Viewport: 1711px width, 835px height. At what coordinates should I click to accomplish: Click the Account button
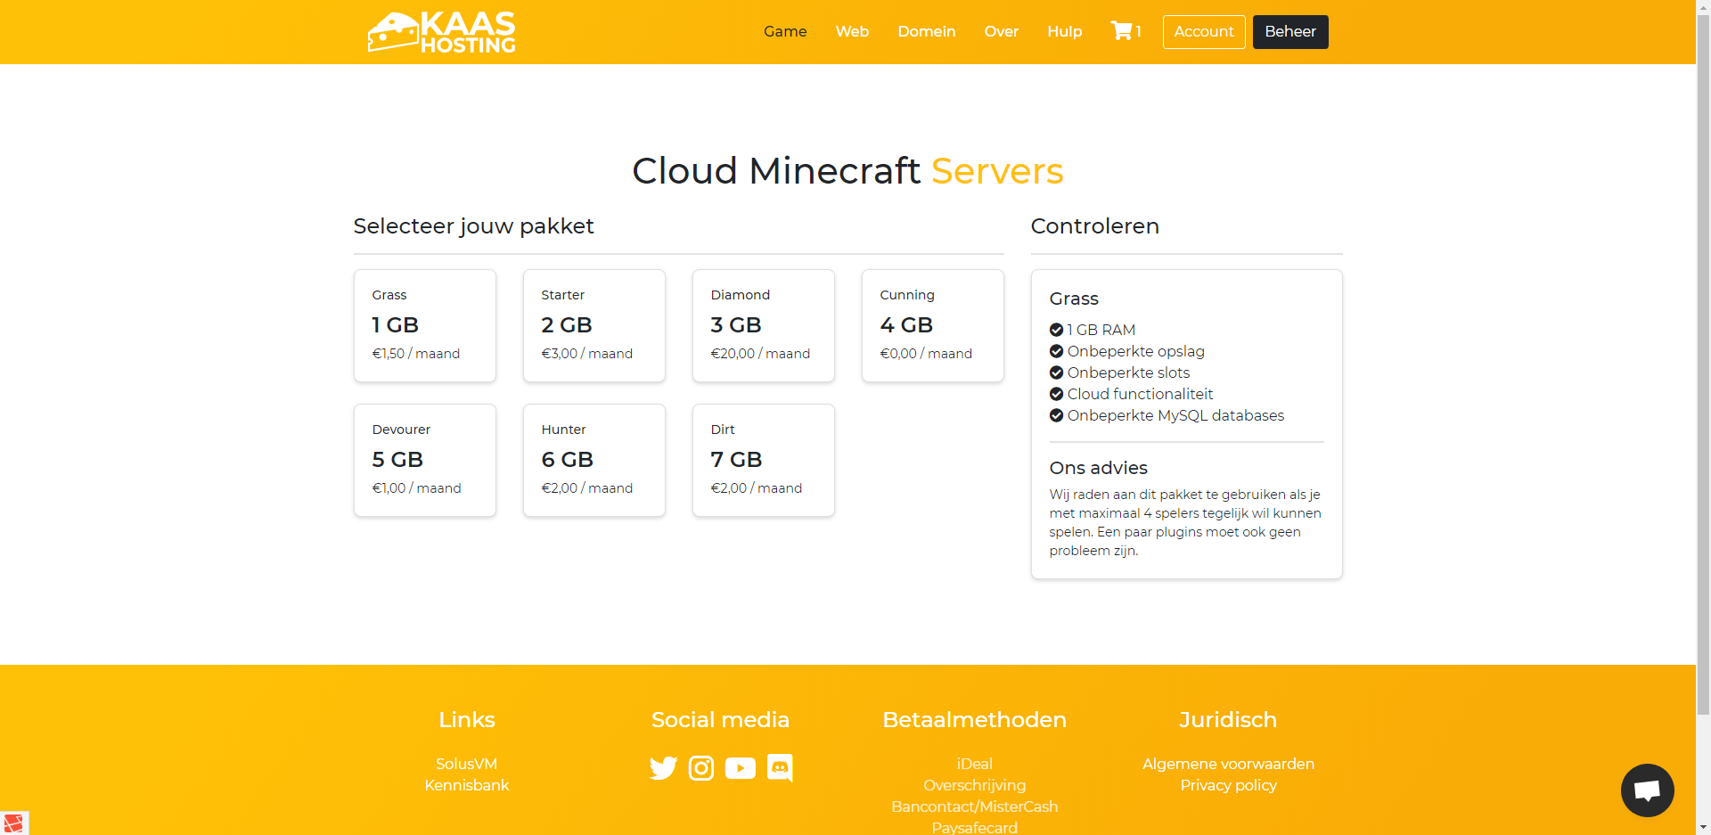tap(1203, 32)
